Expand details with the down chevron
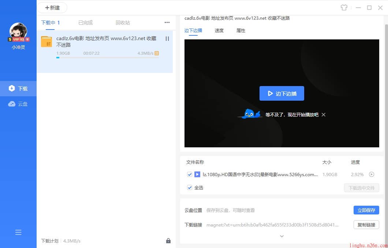The height and width of the screenshot is (248, 388). pos(282,236)
